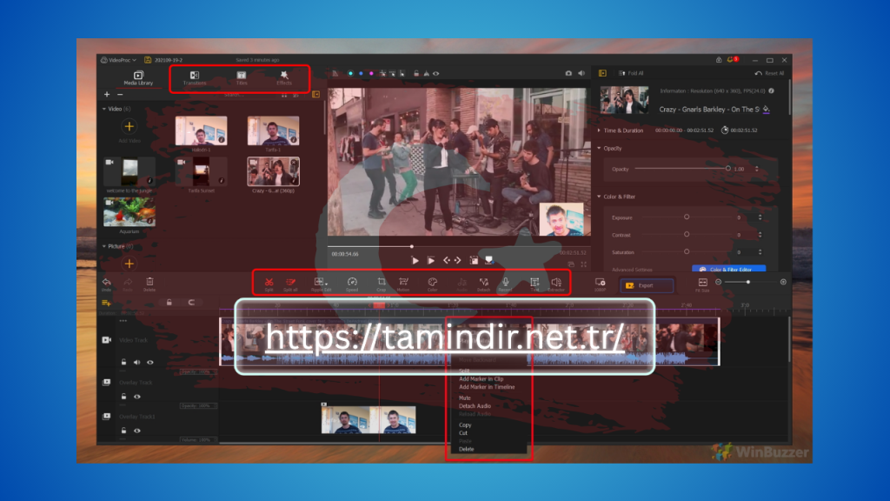Collapse the Video media section
Viewport: 890px width, 501px height.
point(104,109)
